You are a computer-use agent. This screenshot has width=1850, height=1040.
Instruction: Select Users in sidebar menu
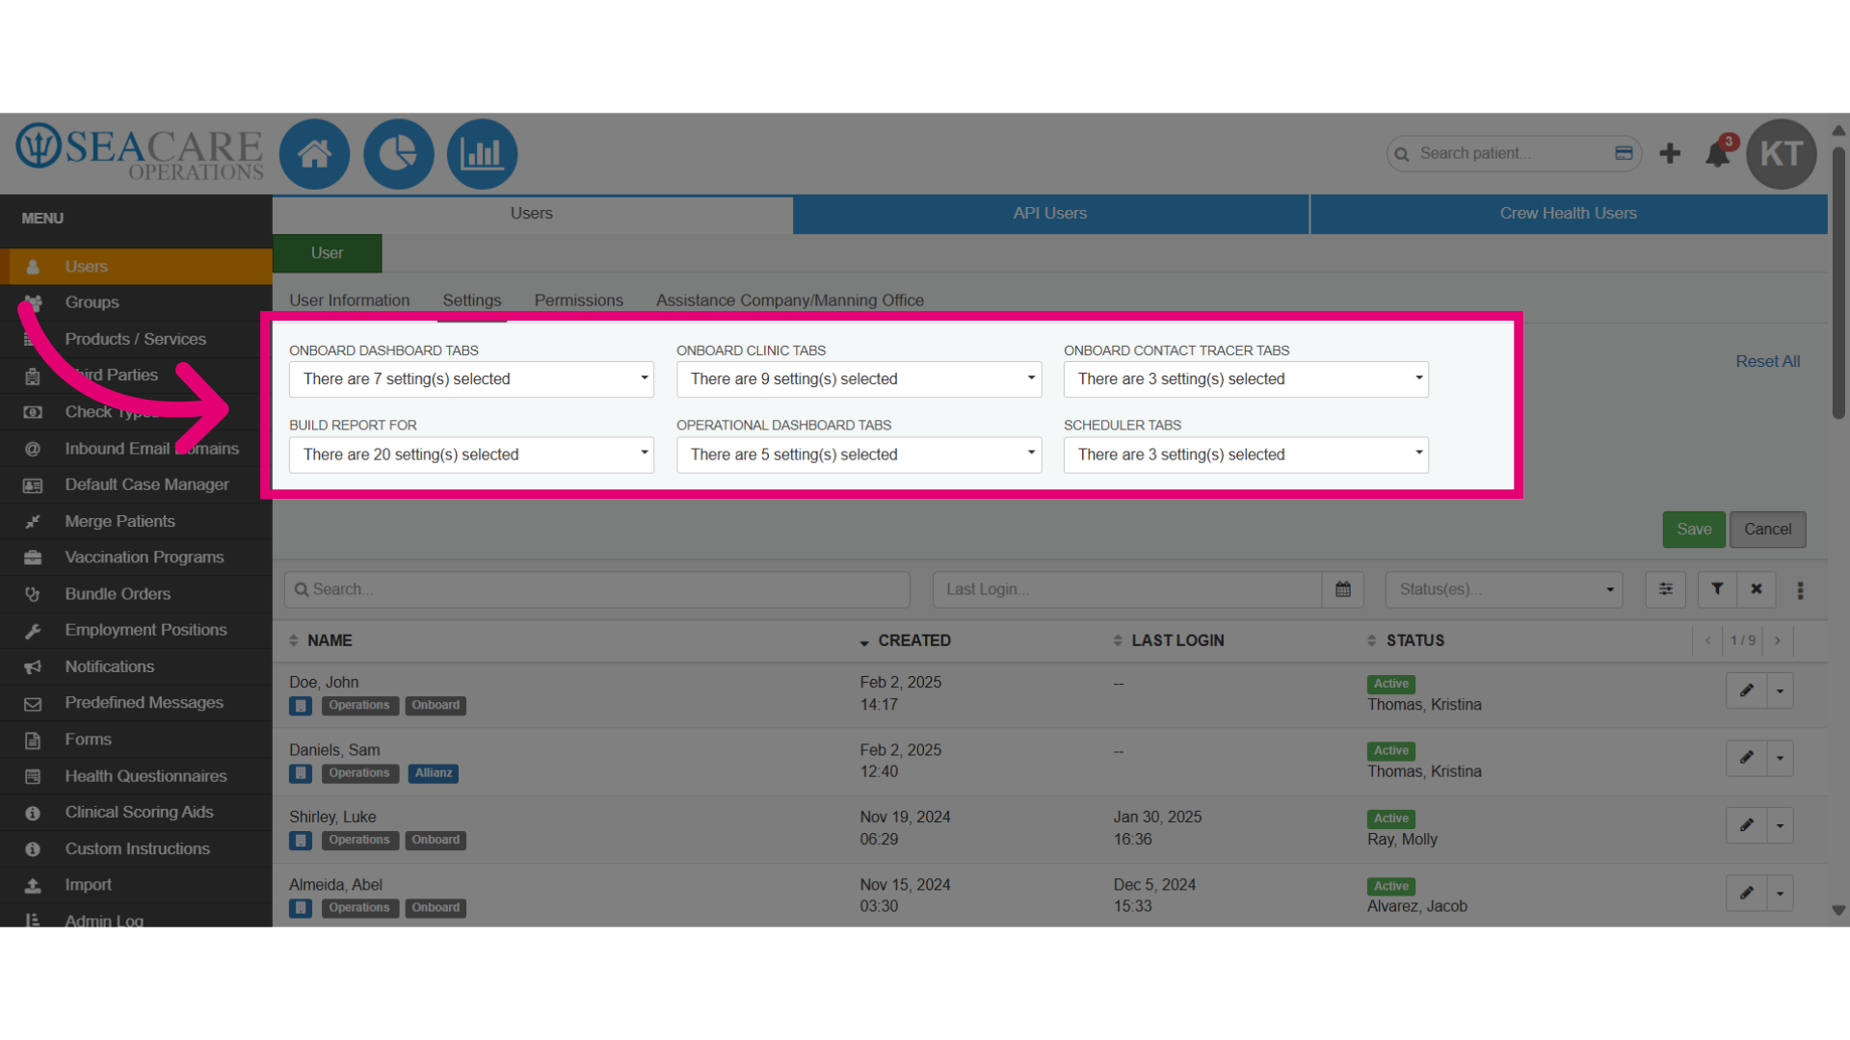pyautogui.click(x=136, y=267)
